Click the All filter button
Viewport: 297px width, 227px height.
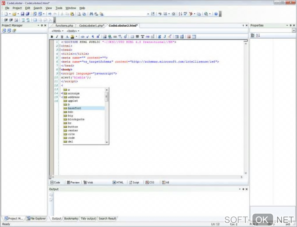pyautogui.click(x=166, y=183)
